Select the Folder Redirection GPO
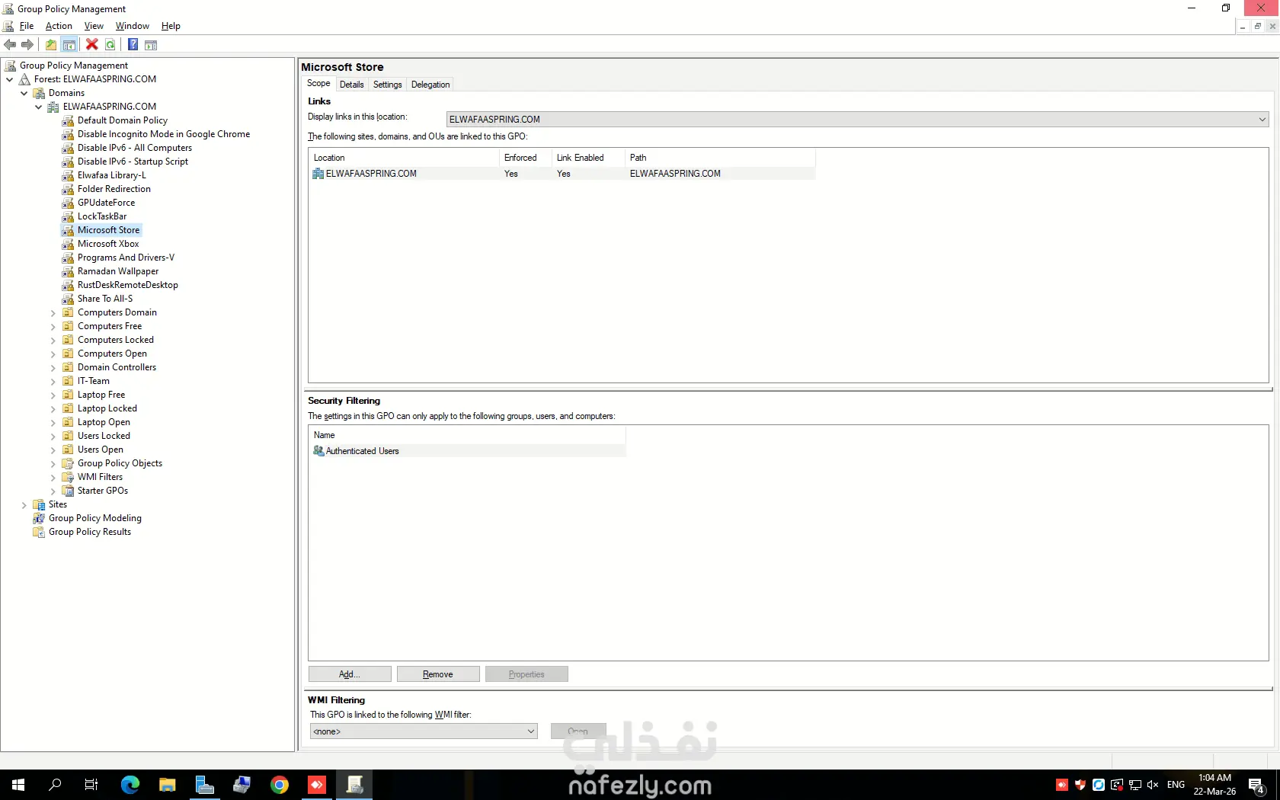This screenshot has height=800, width=1280. pyautogui.click(x=114, y=189)
